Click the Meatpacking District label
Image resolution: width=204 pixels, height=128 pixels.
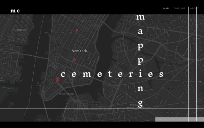click(x=53, y=34)
